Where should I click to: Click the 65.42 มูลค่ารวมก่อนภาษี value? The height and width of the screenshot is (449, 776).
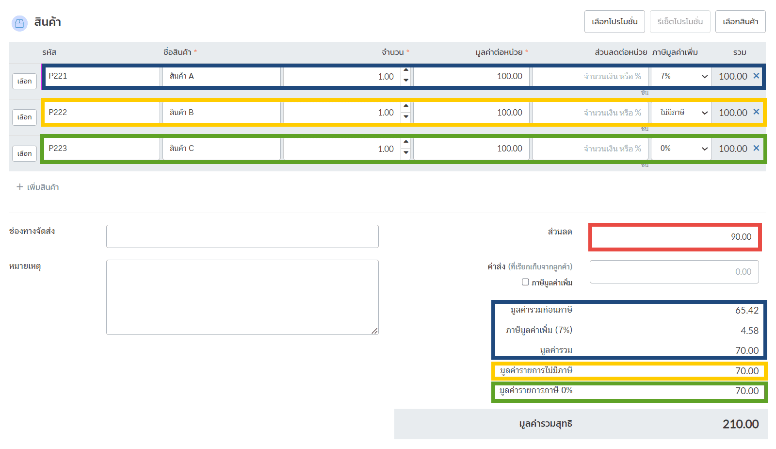747,310
